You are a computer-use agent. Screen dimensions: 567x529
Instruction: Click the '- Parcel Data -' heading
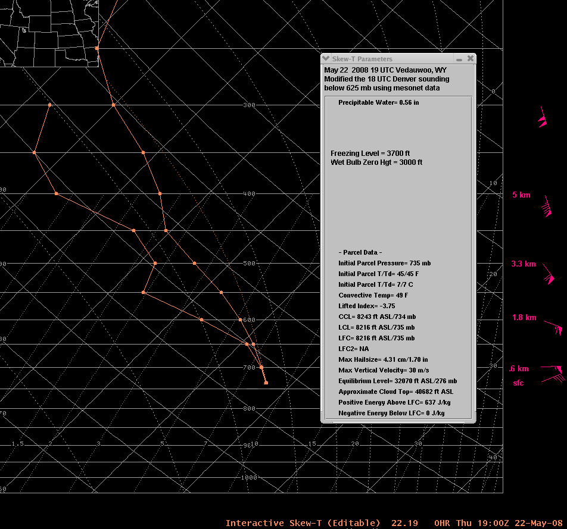point(360,252)
